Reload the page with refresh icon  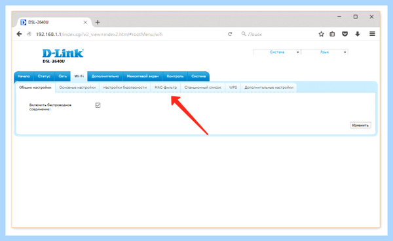230,34
